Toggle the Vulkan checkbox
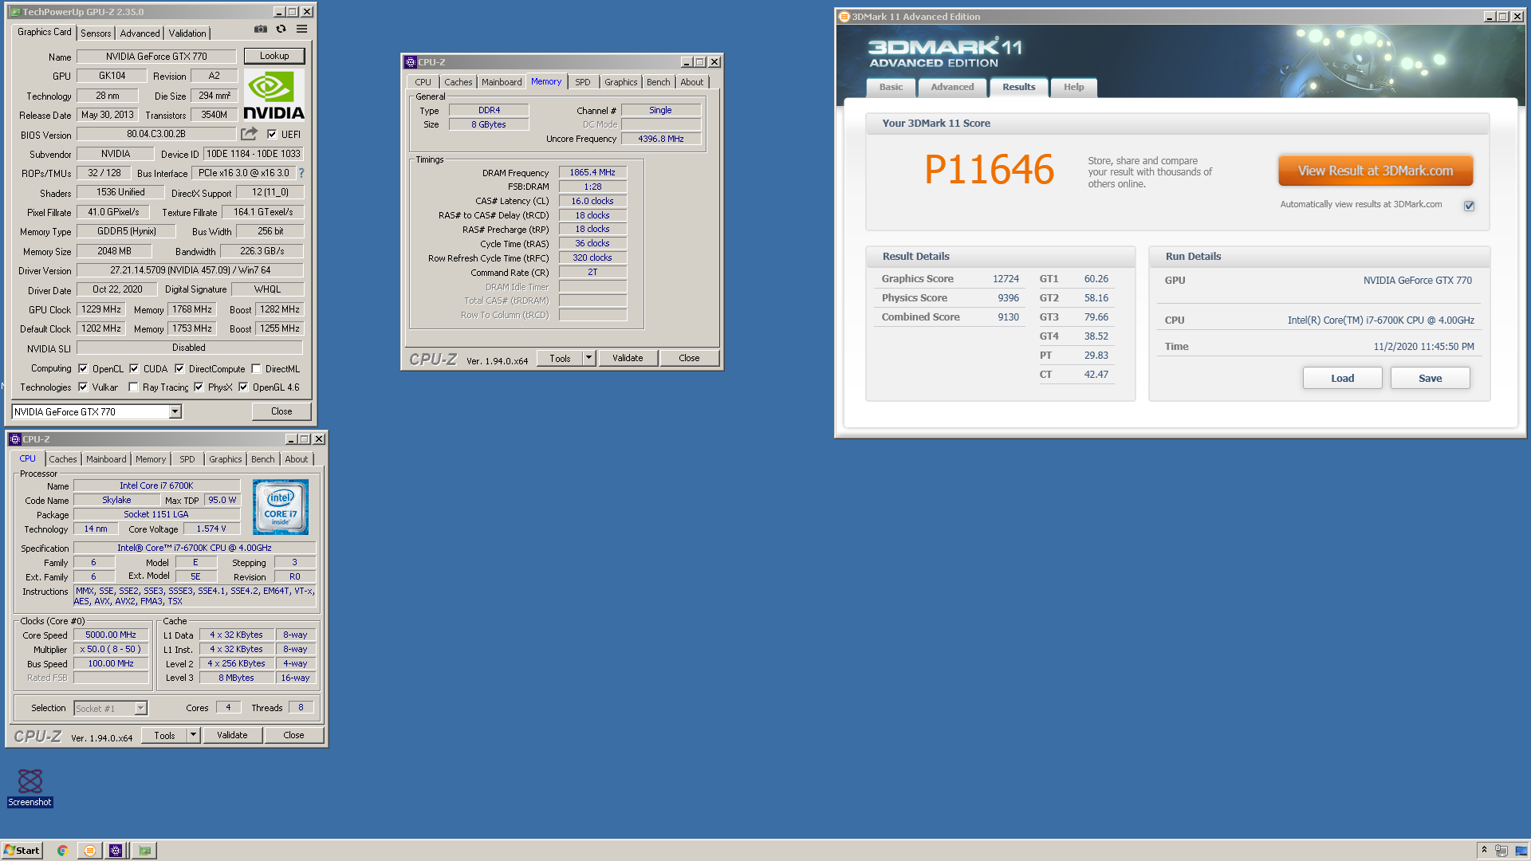Screen dimensions: 1531x861 tap(83, 387)
